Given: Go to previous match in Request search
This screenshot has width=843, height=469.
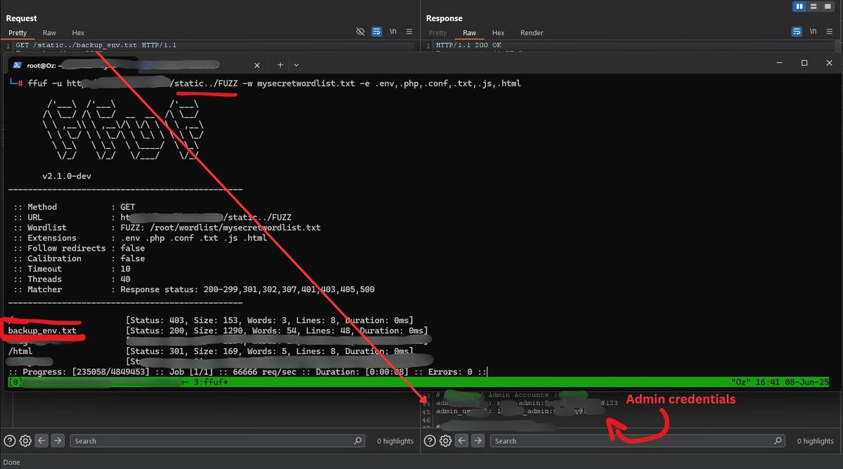Looking at the screenshot, I should click(x=41, y=440).
